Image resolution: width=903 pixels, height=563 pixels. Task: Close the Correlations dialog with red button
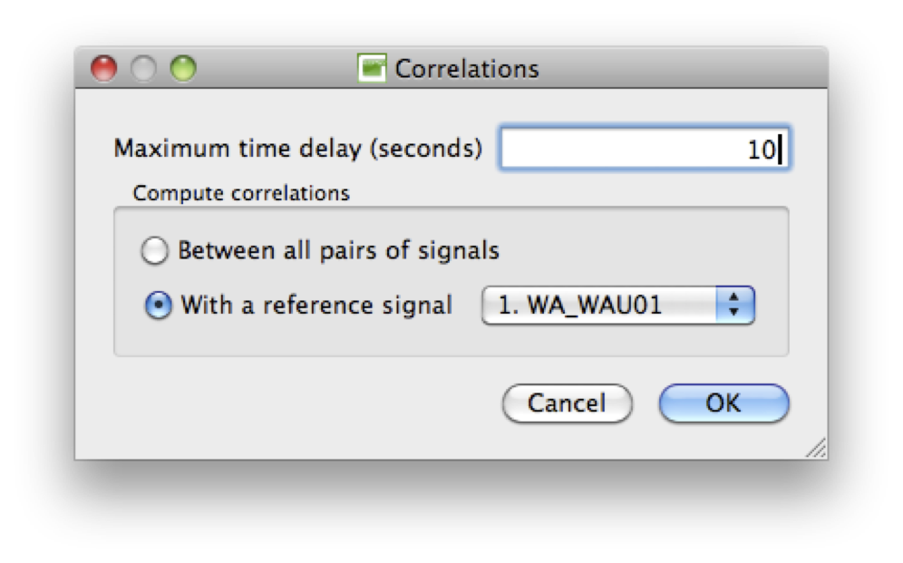pyautogui.click(x=105, y=69)
